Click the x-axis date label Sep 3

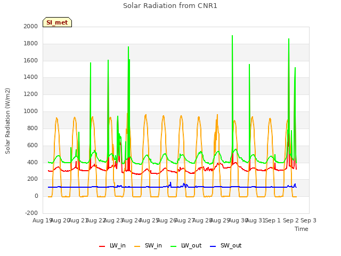tap(308, 220)
